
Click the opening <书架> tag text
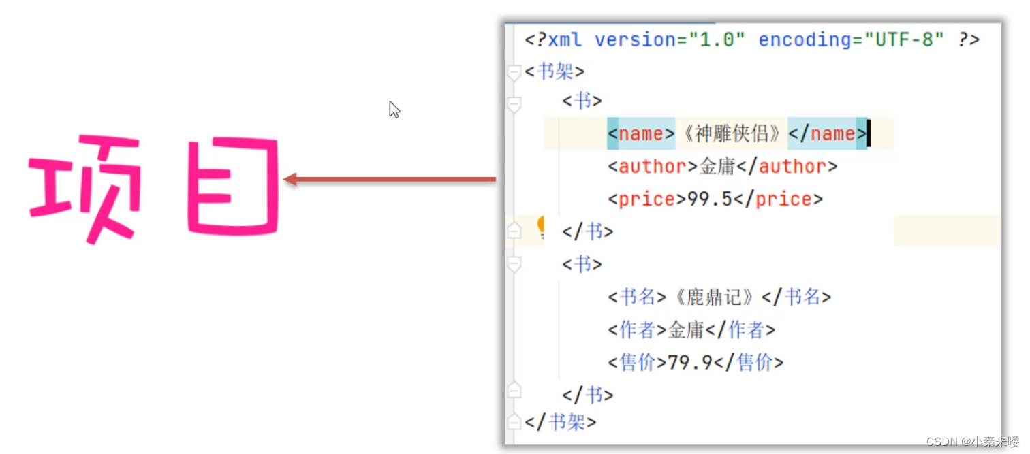555,71
